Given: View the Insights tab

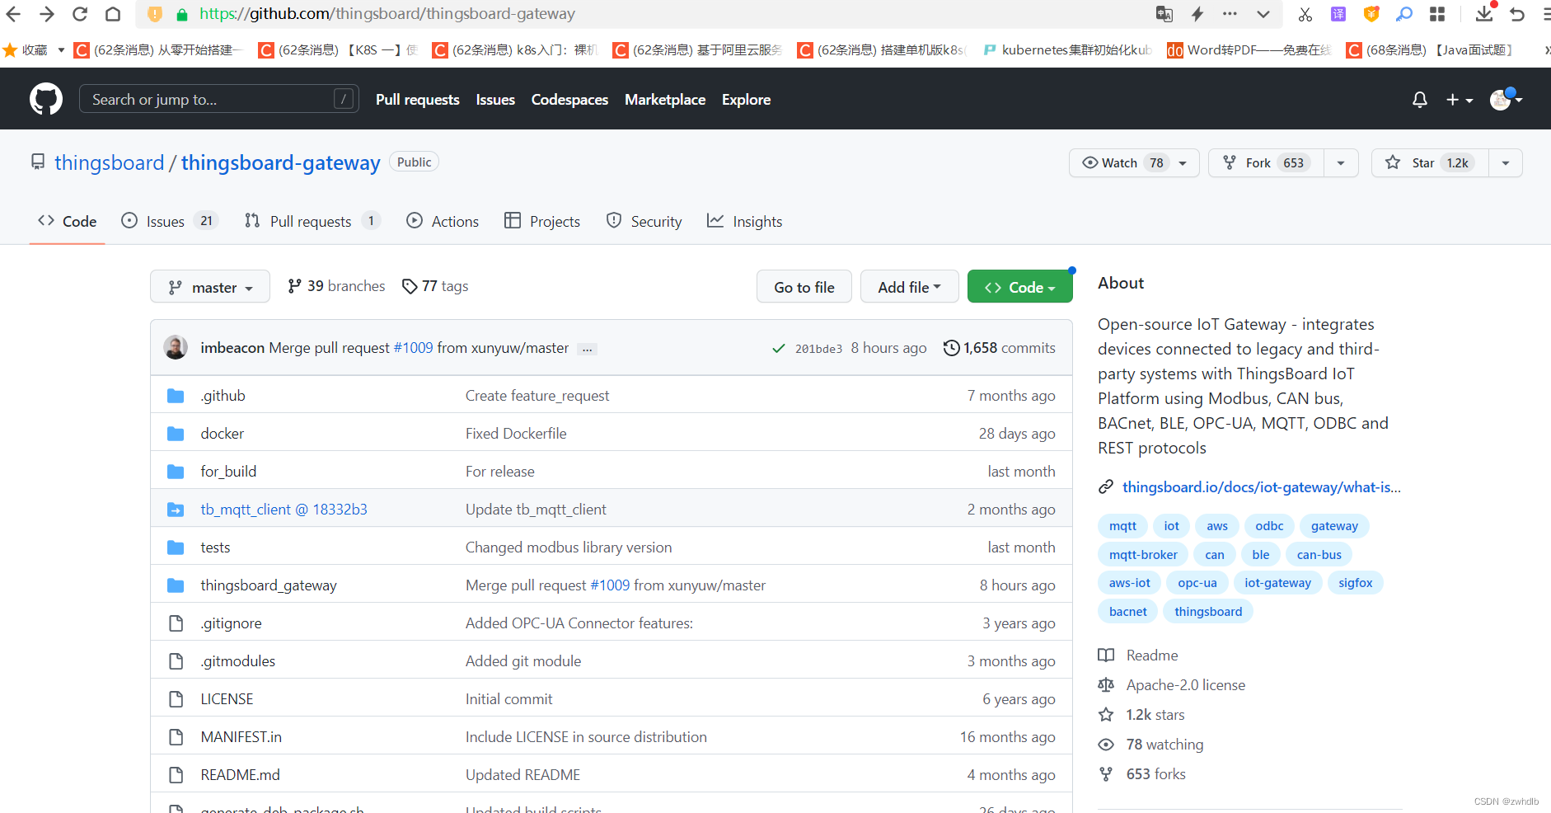Looking at the screenshot, I should 744,221.
